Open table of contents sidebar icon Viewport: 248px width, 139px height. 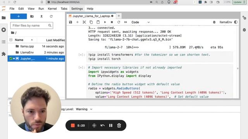pos(3,42)
